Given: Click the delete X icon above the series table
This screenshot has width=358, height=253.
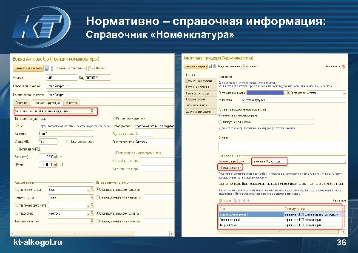Looking at the screenshot, I should pos(239,201).
